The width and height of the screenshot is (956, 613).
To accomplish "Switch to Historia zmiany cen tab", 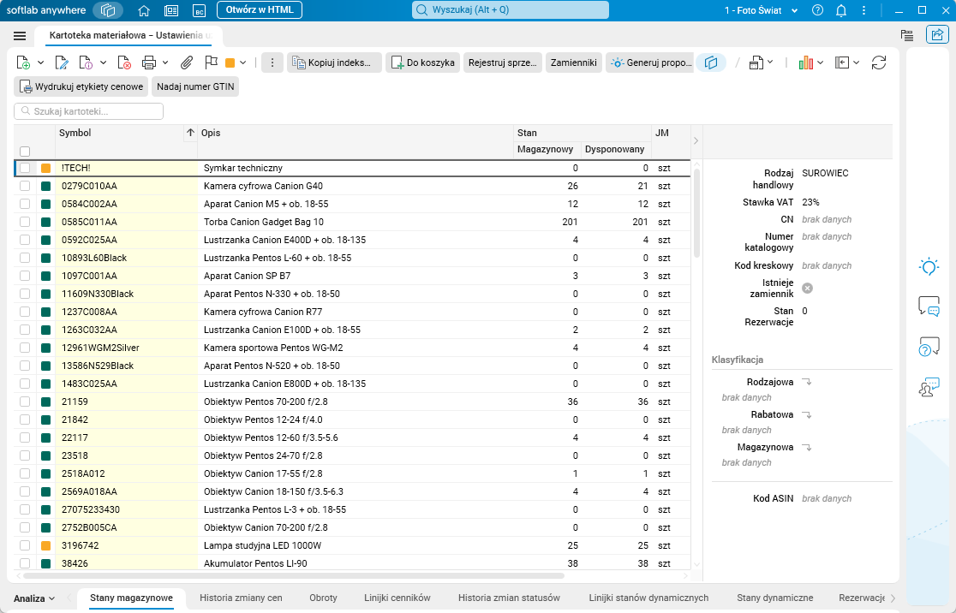I will coord(242,598).
